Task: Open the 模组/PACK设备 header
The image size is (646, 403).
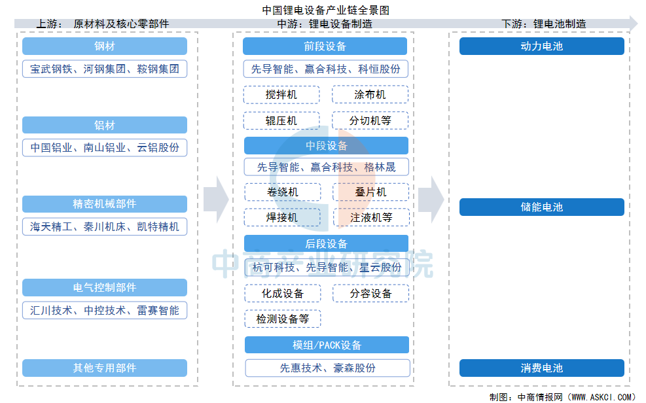Action: [327, 345]
